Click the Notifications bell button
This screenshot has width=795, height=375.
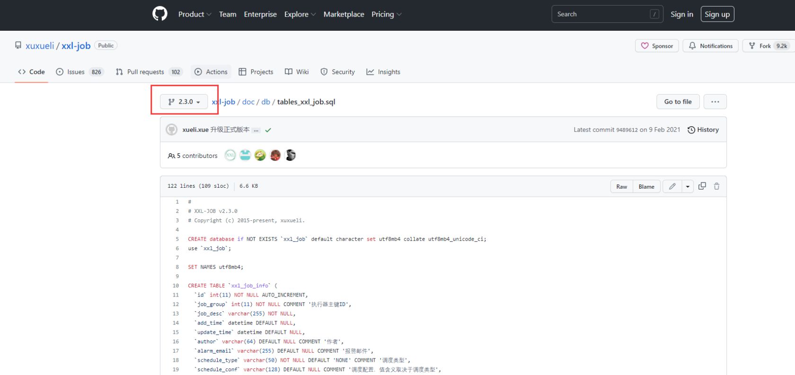(x=710, y=46)
